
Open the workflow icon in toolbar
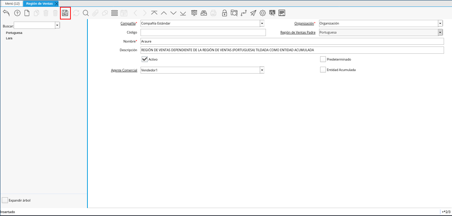tap(244, 13)
